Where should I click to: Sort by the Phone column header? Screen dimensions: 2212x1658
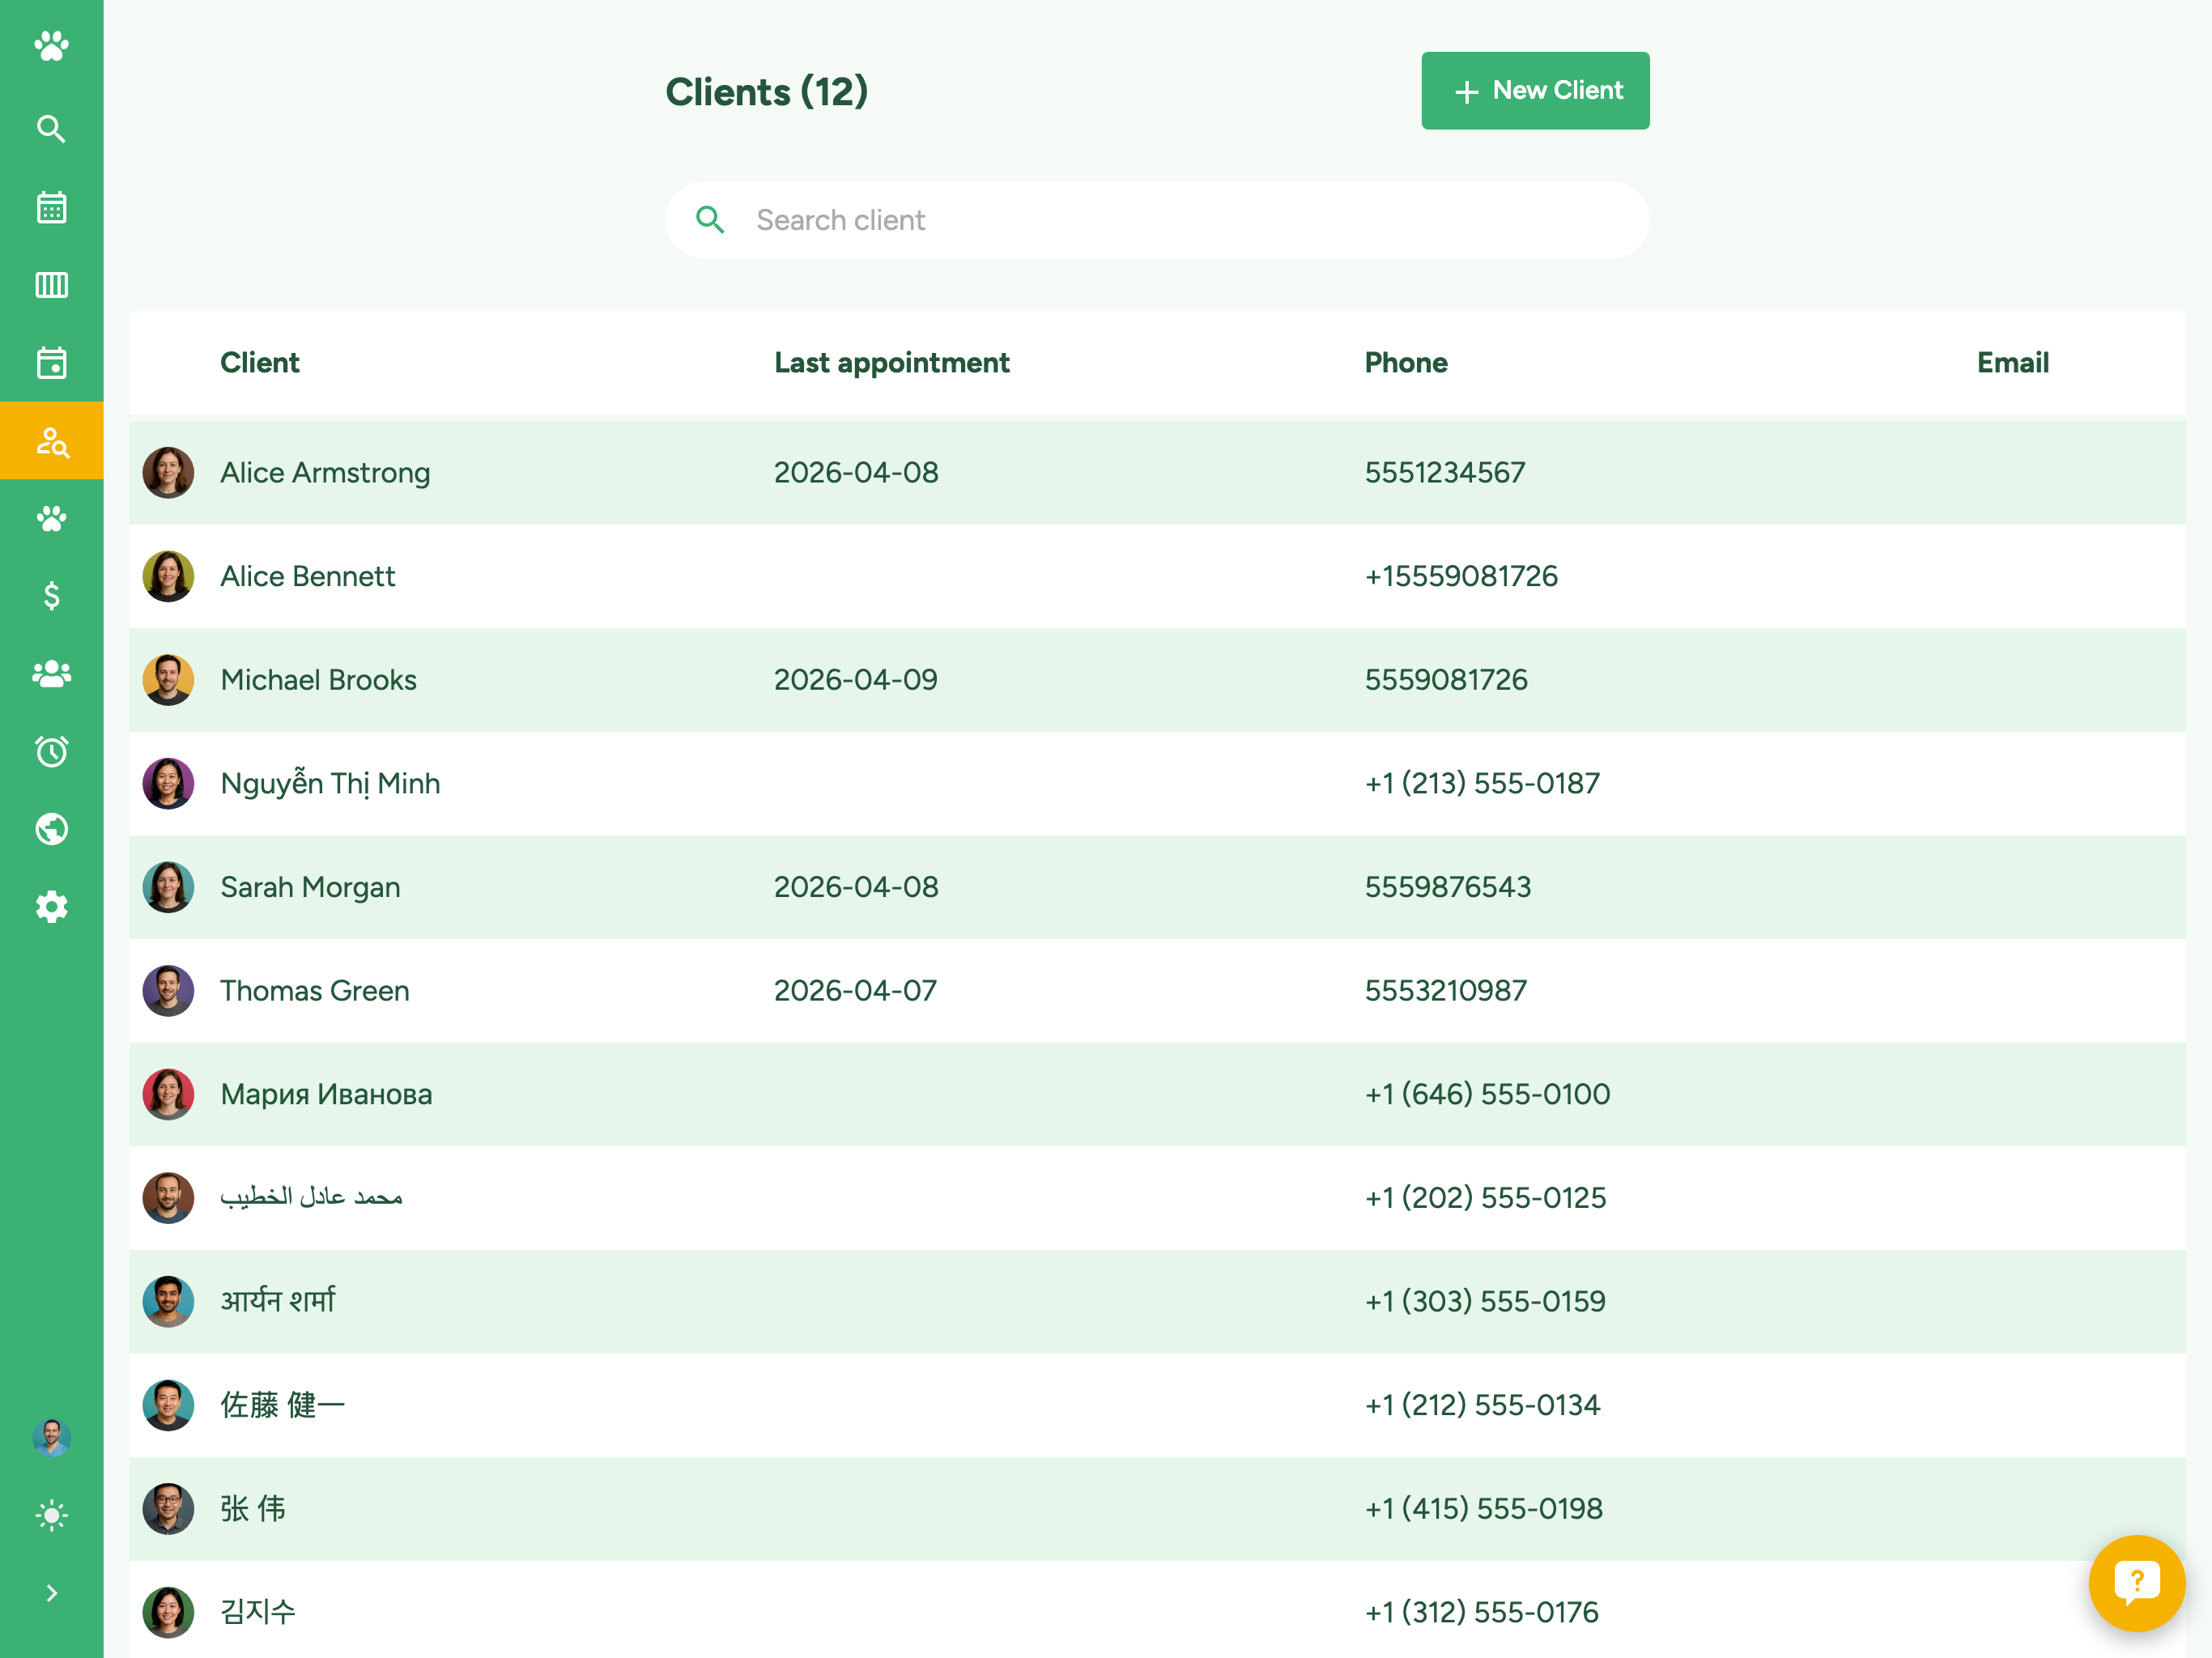click(x=1406, y=362)
